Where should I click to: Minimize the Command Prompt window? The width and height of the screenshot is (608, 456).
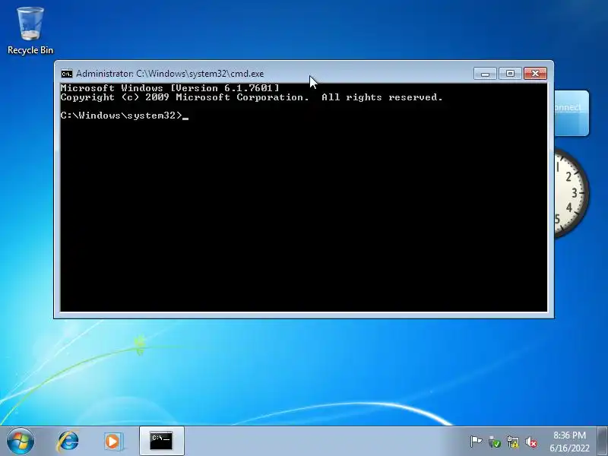pyautogui.click(x=485, y=73)
